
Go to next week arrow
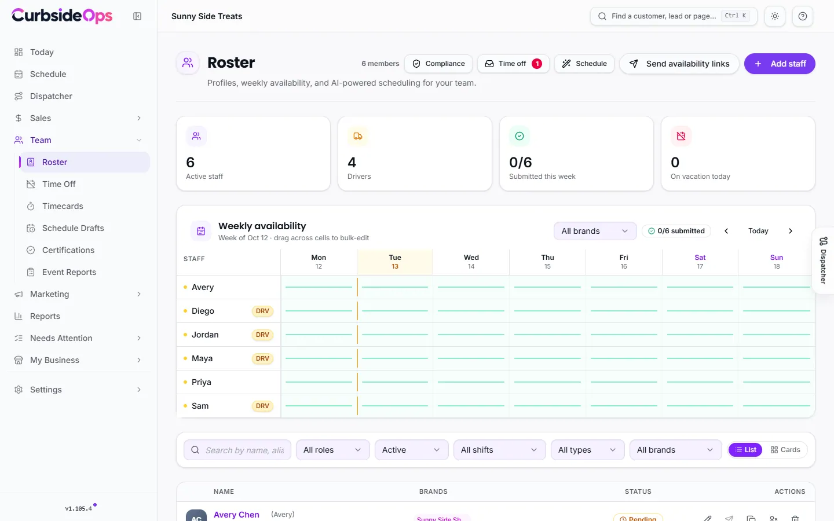tap(791, 231)
